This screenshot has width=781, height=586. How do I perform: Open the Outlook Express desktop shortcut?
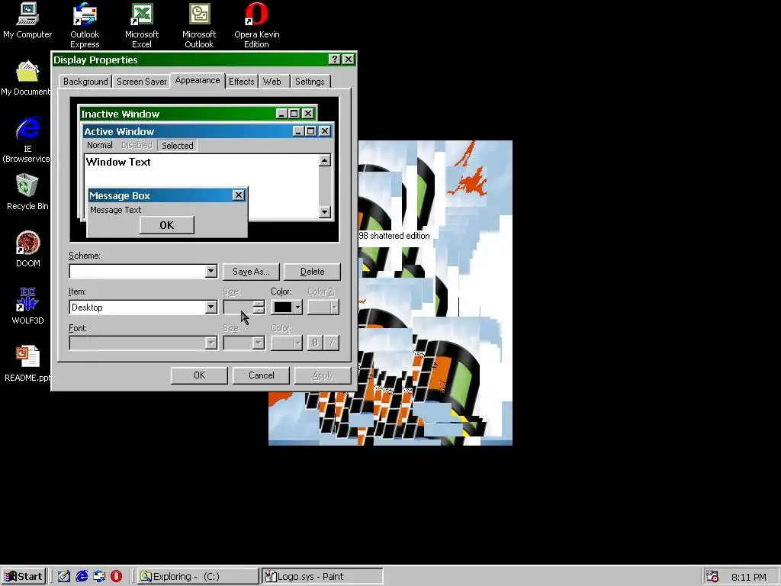coord(85,25)
